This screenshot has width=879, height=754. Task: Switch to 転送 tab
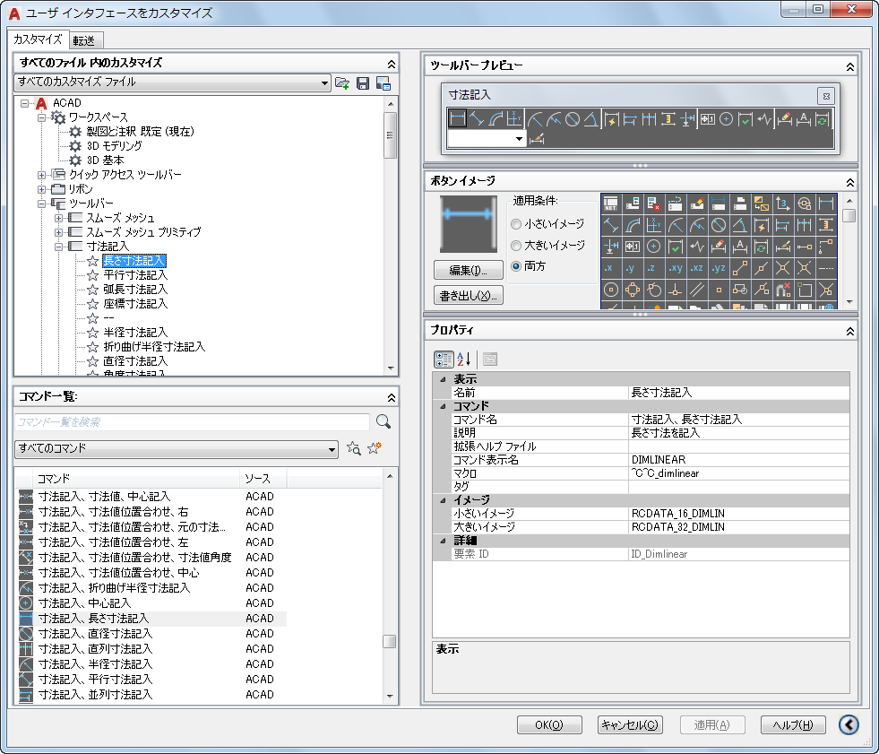point(84,41)
